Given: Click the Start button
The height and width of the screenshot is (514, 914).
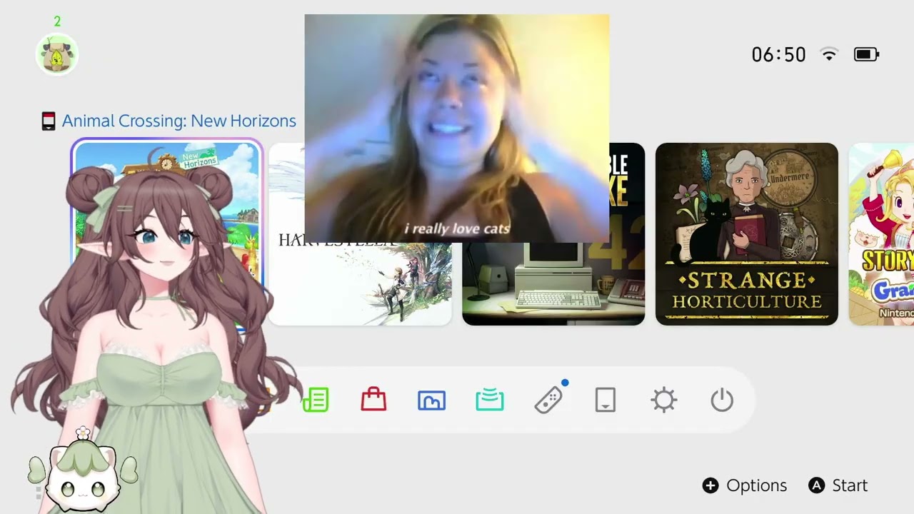Looking at the screenshot, I should [x=838, y=485].
